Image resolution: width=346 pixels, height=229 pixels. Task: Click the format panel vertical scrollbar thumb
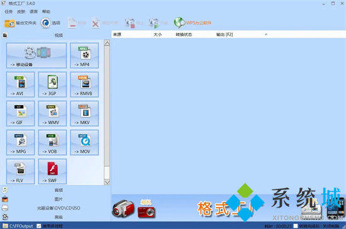tap(107, 106)
